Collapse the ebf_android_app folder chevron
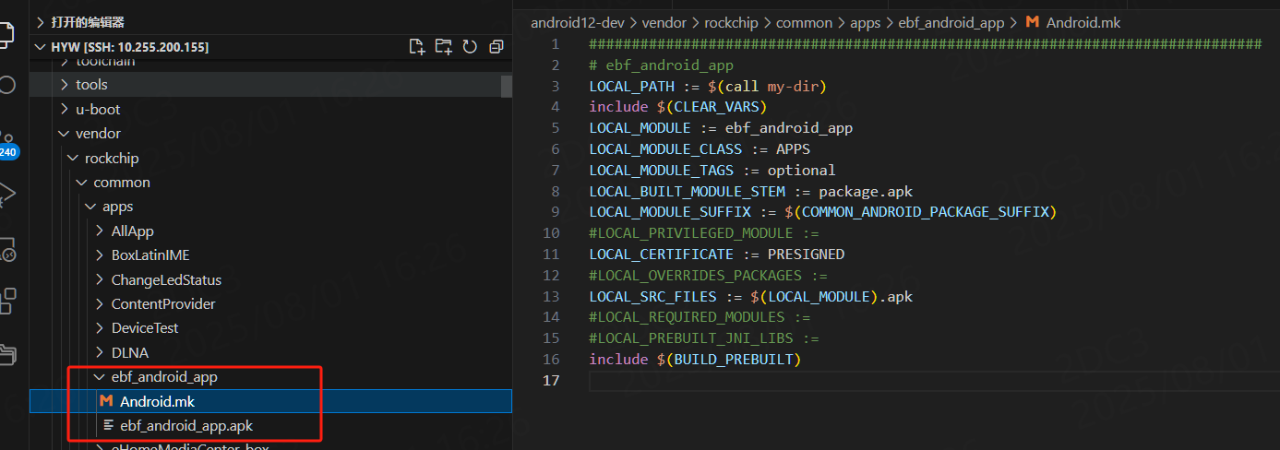This screenshot has height=450, width=1280. (100, 377)
